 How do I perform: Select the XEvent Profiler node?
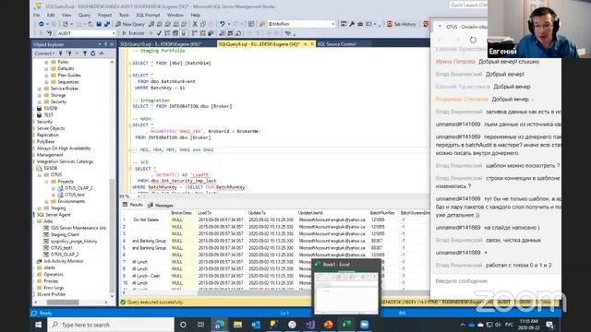(52, 294)
